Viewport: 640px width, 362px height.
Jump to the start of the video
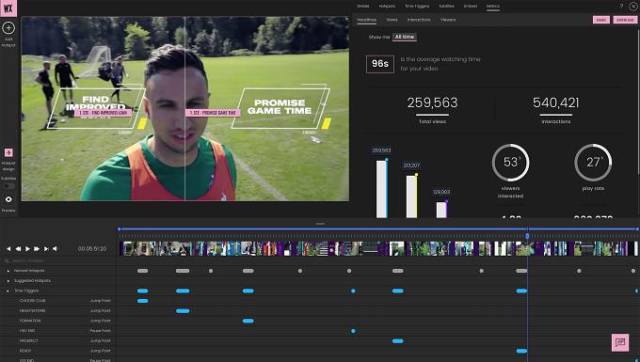[8, 248]
